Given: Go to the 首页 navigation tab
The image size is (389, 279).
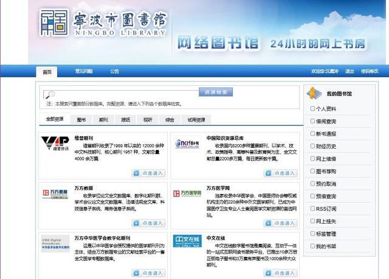Looking at the screenshot, I should pos(47,72).
